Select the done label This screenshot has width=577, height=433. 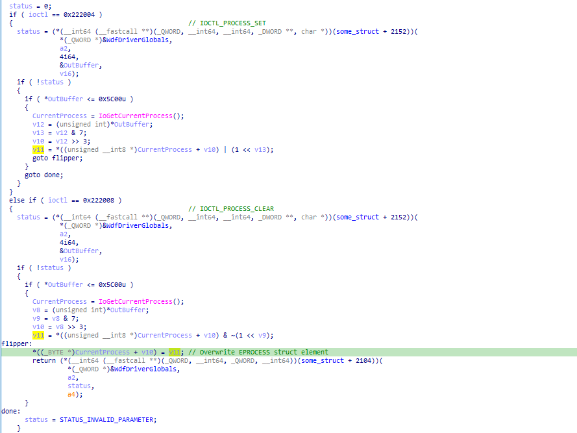tap(10, 411)
